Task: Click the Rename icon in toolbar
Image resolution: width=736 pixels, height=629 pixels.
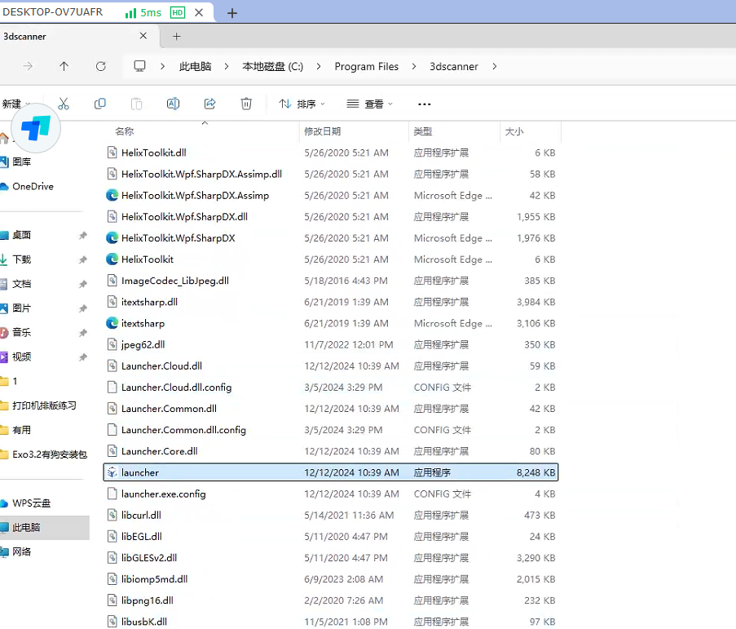Action: tap(173, 104)
